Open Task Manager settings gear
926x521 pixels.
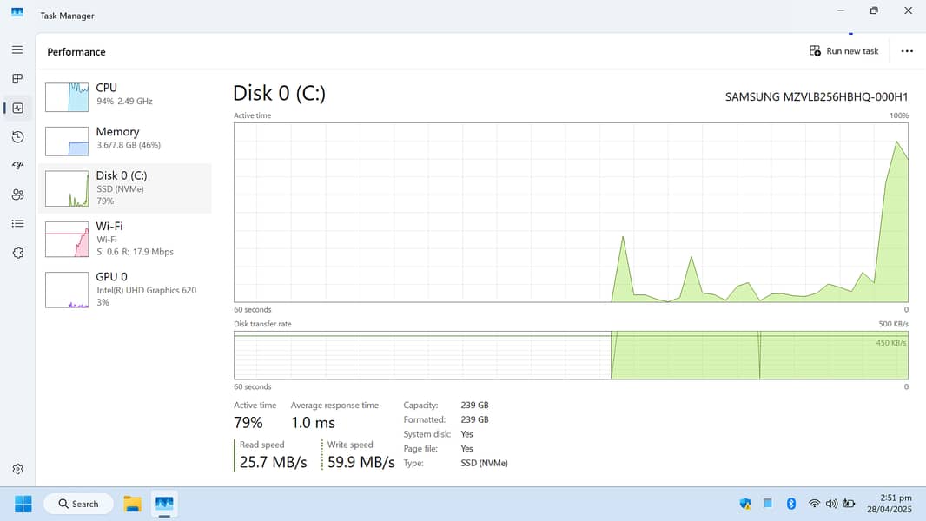pos(17,469)
